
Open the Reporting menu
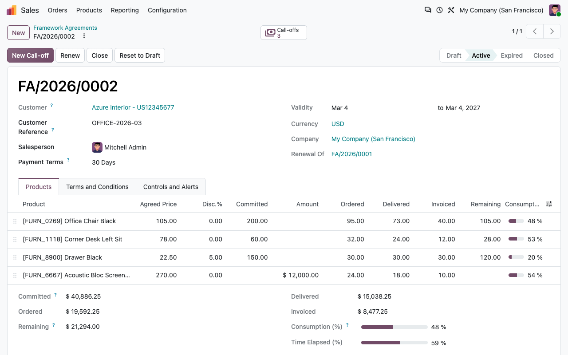point(125,10)
